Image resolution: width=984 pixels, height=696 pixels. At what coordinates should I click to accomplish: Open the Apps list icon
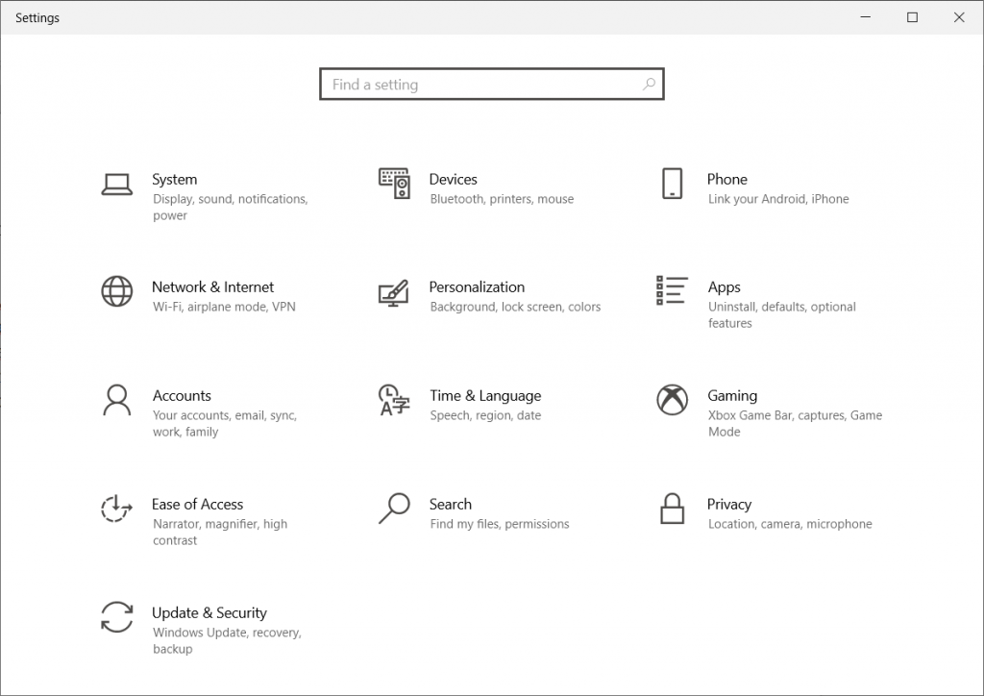672,290
